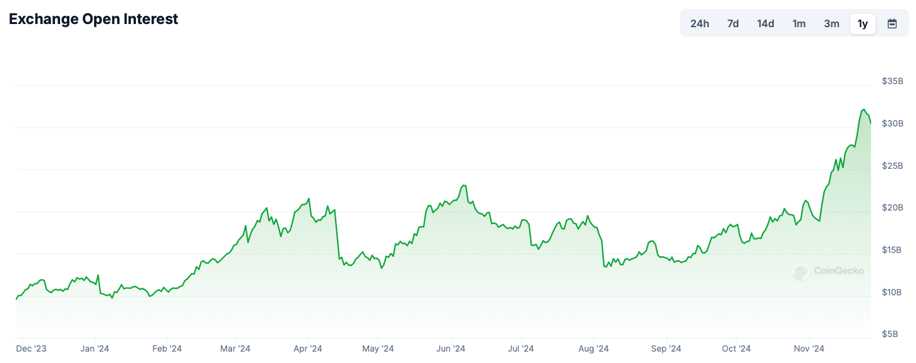Click the Feb '24 axis label

pyautogui.click(x=167, y=348)
